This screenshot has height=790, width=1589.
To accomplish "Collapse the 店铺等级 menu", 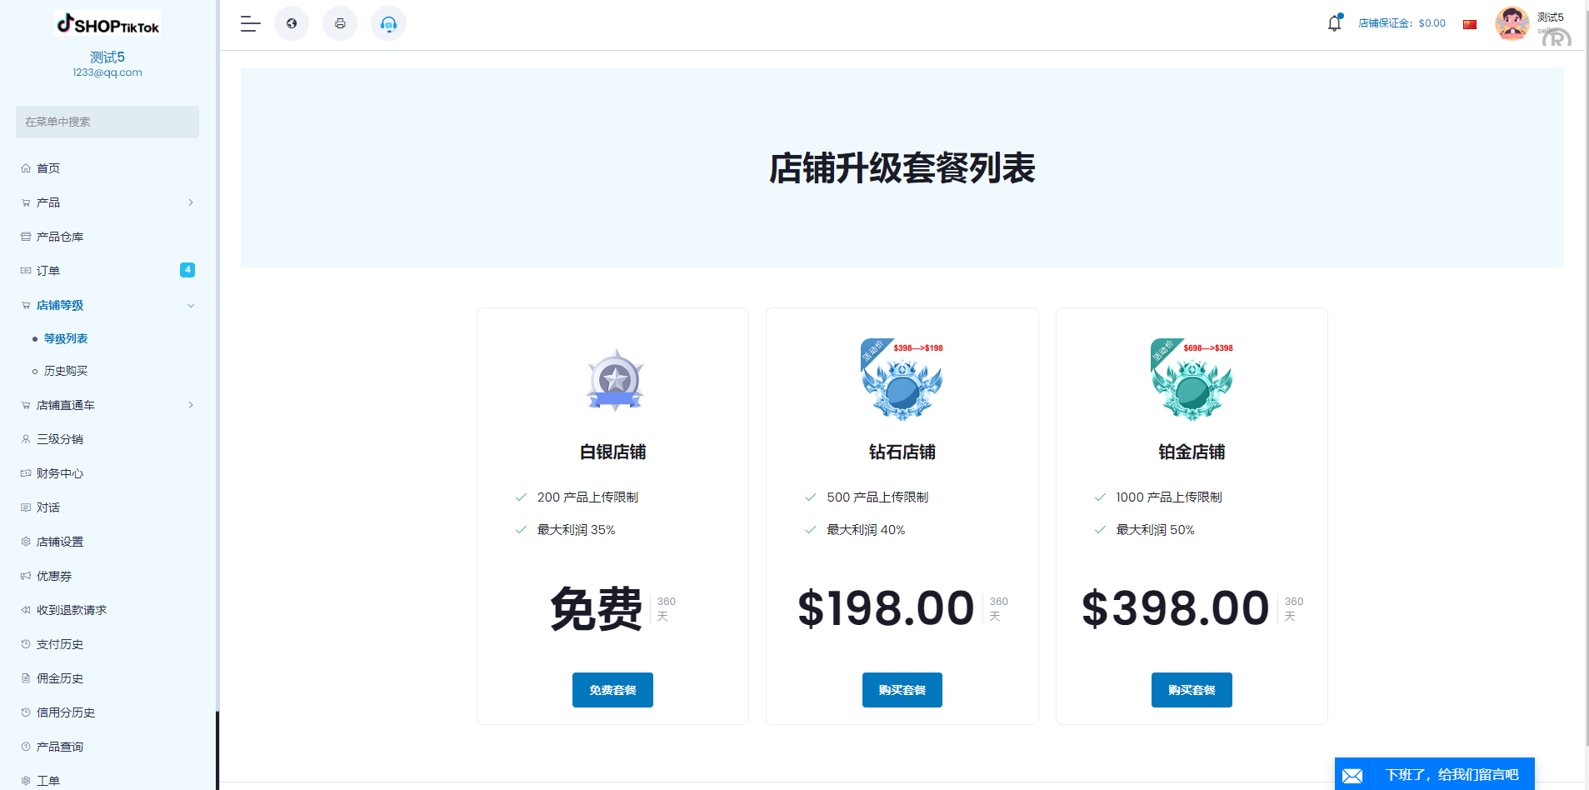I will click(191, 305).
